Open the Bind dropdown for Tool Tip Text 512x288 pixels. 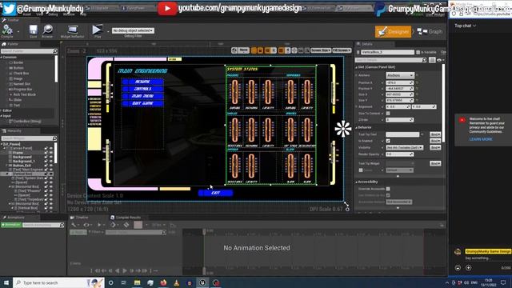tap(435, 134)
